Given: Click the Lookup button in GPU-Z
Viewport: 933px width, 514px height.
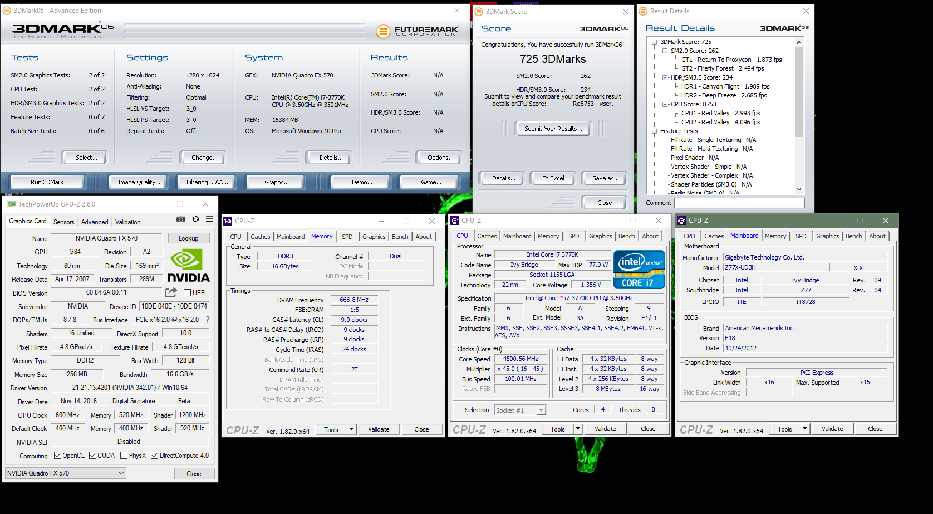Looking at the screenshot, I should click(x=188, y=238).
